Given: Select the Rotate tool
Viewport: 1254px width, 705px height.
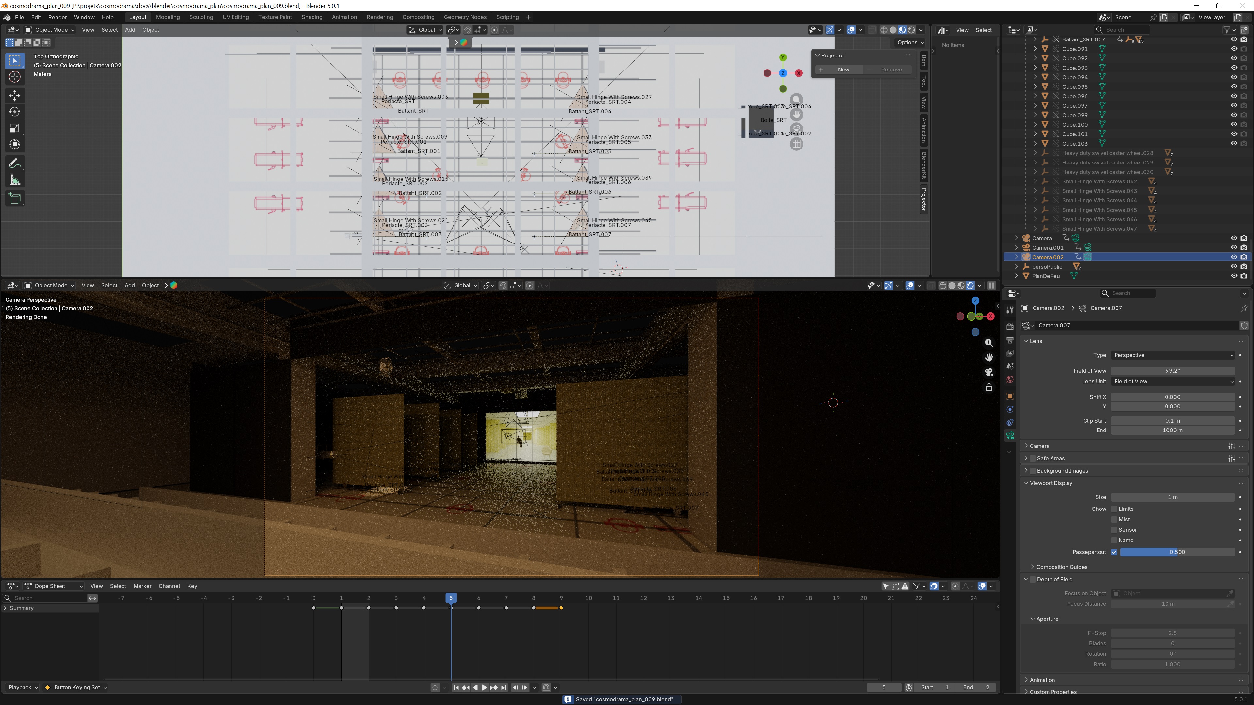Looking at the screenshot, I should click(15, 112).
